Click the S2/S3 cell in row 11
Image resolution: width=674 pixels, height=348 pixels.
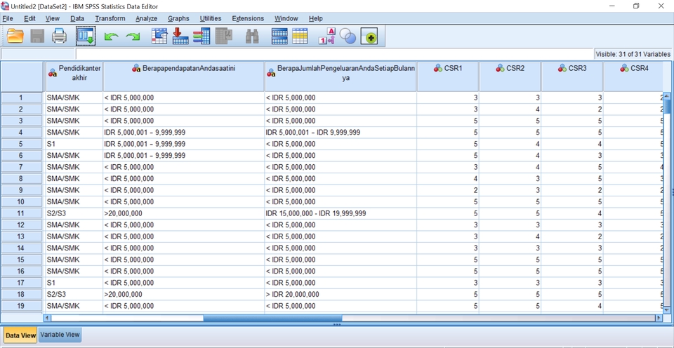point(74,213)
